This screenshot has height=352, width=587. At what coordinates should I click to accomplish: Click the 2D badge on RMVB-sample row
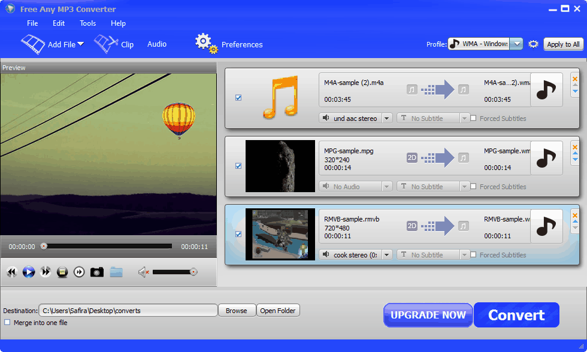pyautogui.click(x=412, y=226)
